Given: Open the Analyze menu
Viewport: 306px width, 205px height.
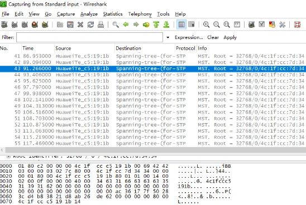Looking at the screenshot, I should pos(89,14).
